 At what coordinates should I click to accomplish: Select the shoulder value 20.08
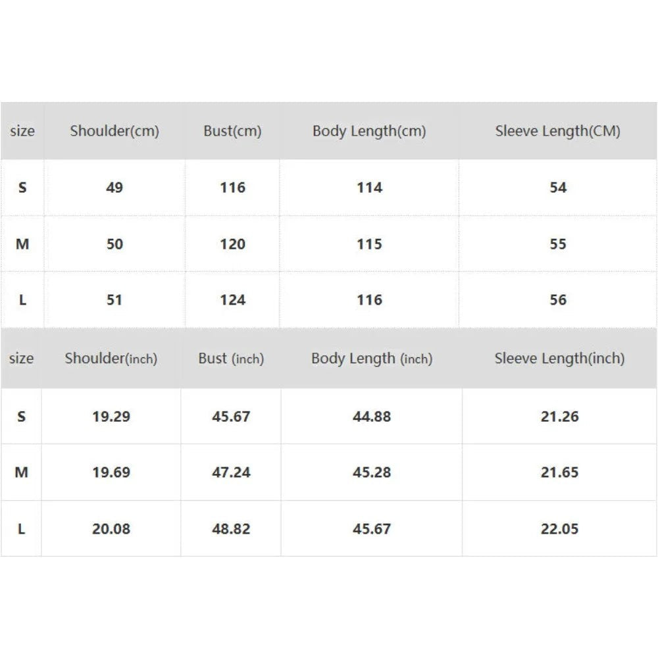[111, 529]
